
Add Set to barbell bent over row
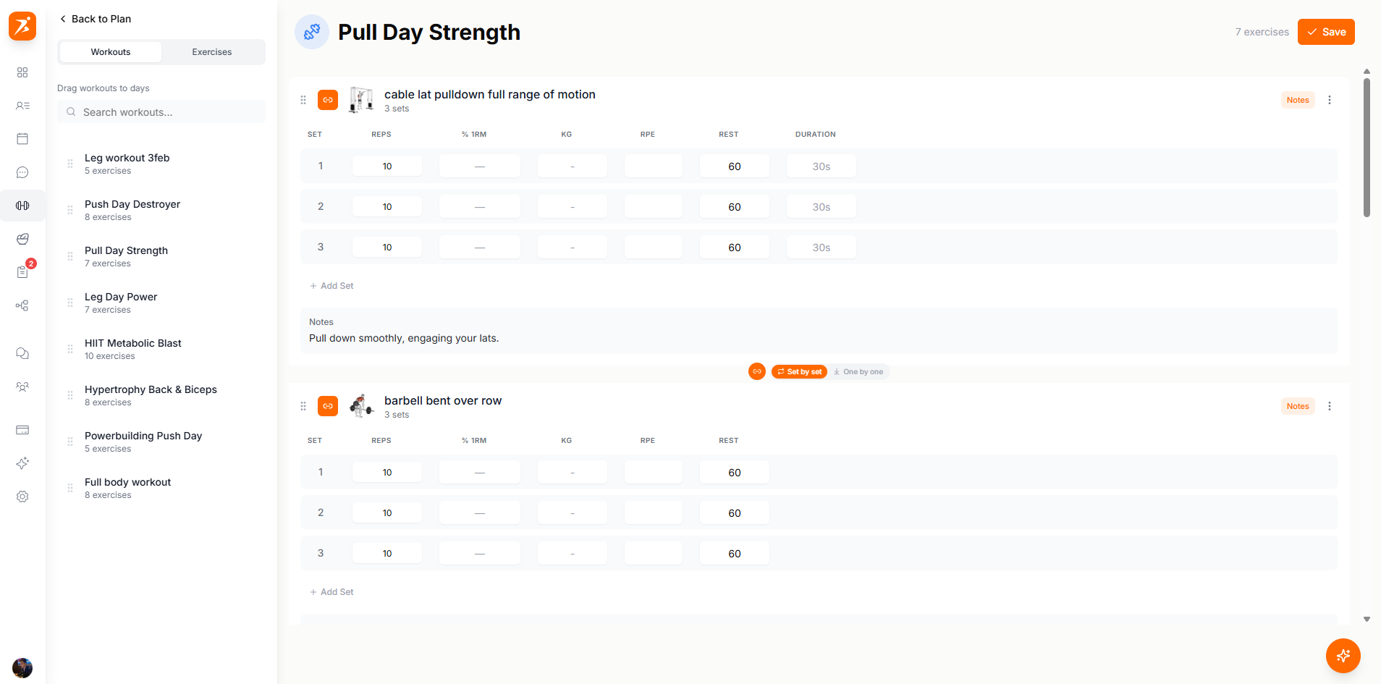pyautogui.click(x=331, y=591)
